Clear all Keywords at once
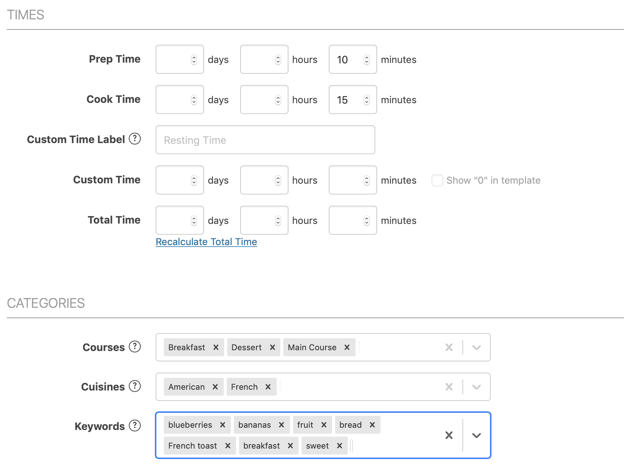This screenshot has height=465, width=624. pos(449,435)
